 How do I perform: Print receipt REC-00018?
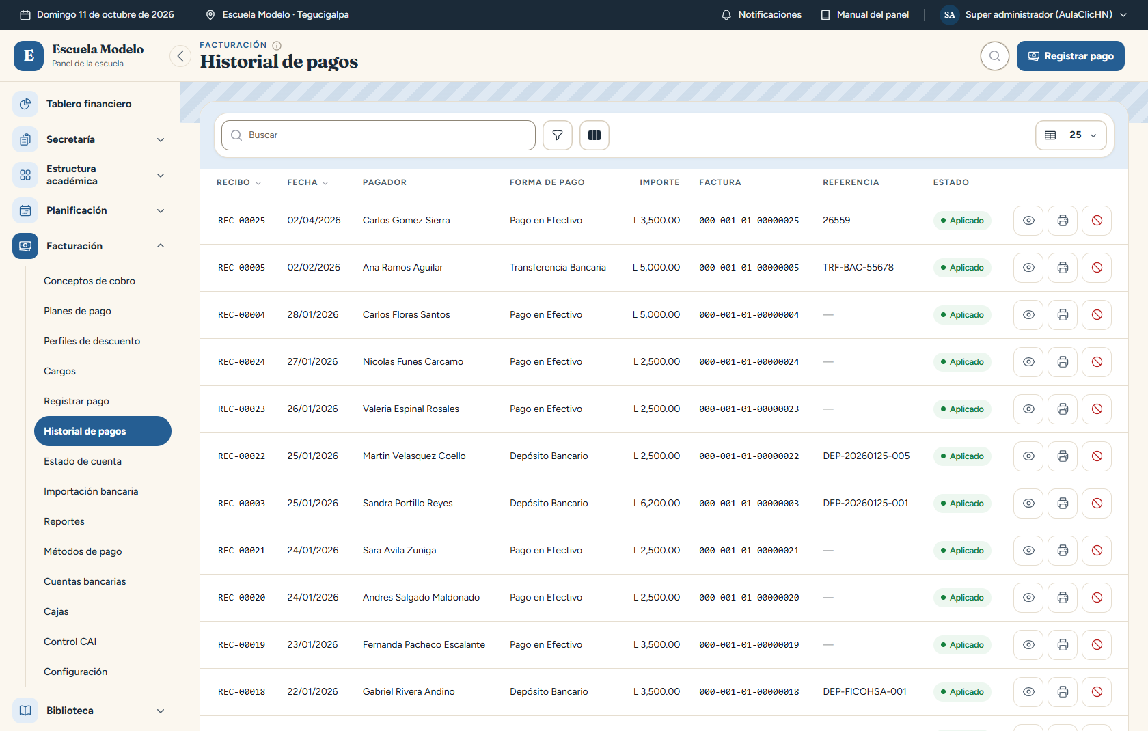(x=1063, y=692)
